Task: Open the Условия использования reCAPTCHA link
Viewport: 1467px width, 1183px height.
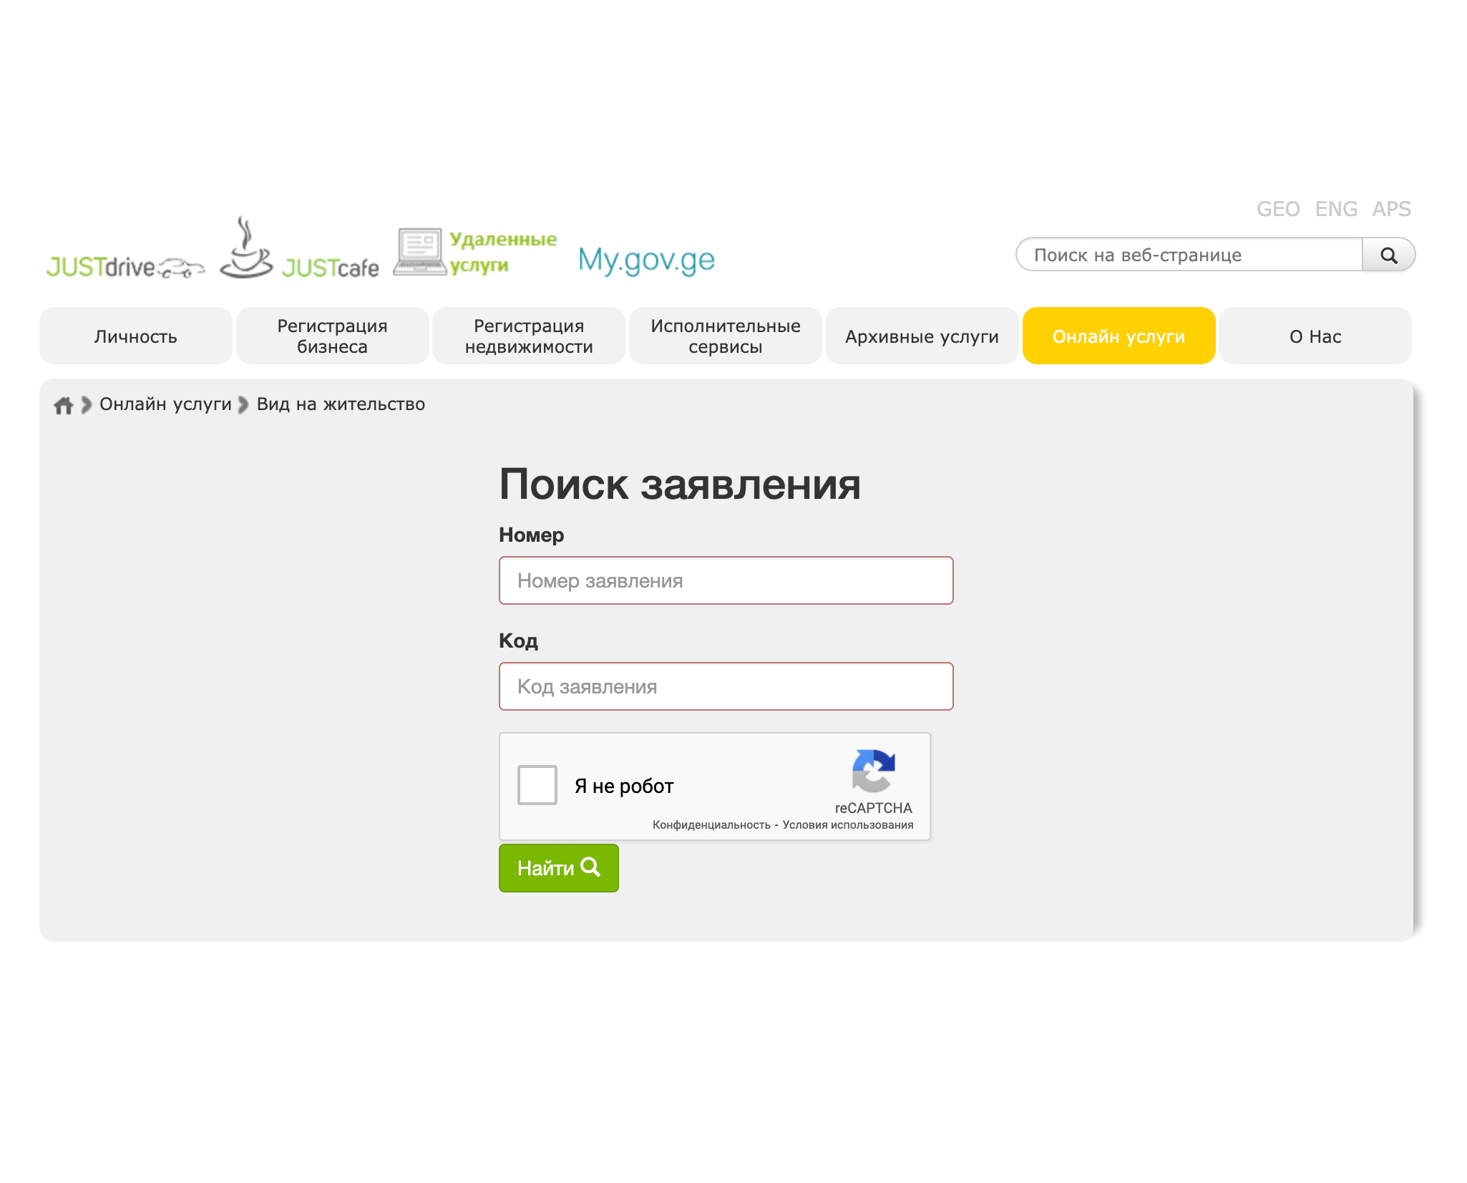Action: [848, 825]
